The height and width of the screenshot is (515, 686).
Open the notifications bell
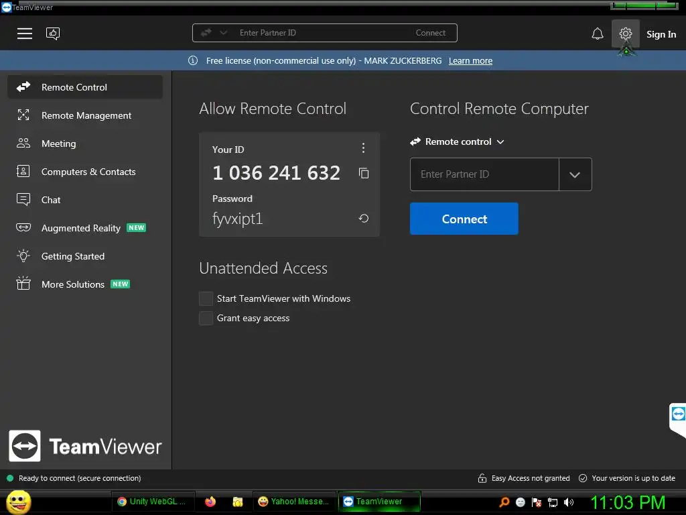597,34
